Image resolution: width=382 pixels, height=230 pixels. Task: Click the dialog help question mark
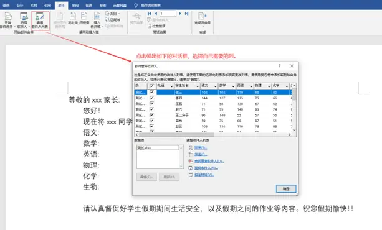[280, 66]
